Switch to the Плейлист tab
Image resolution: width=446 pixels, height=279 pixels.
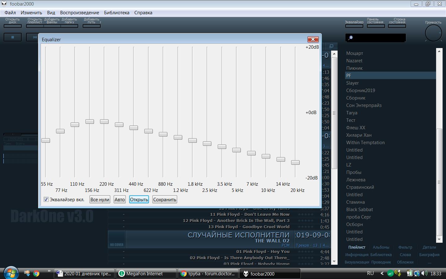pos(357,247)
